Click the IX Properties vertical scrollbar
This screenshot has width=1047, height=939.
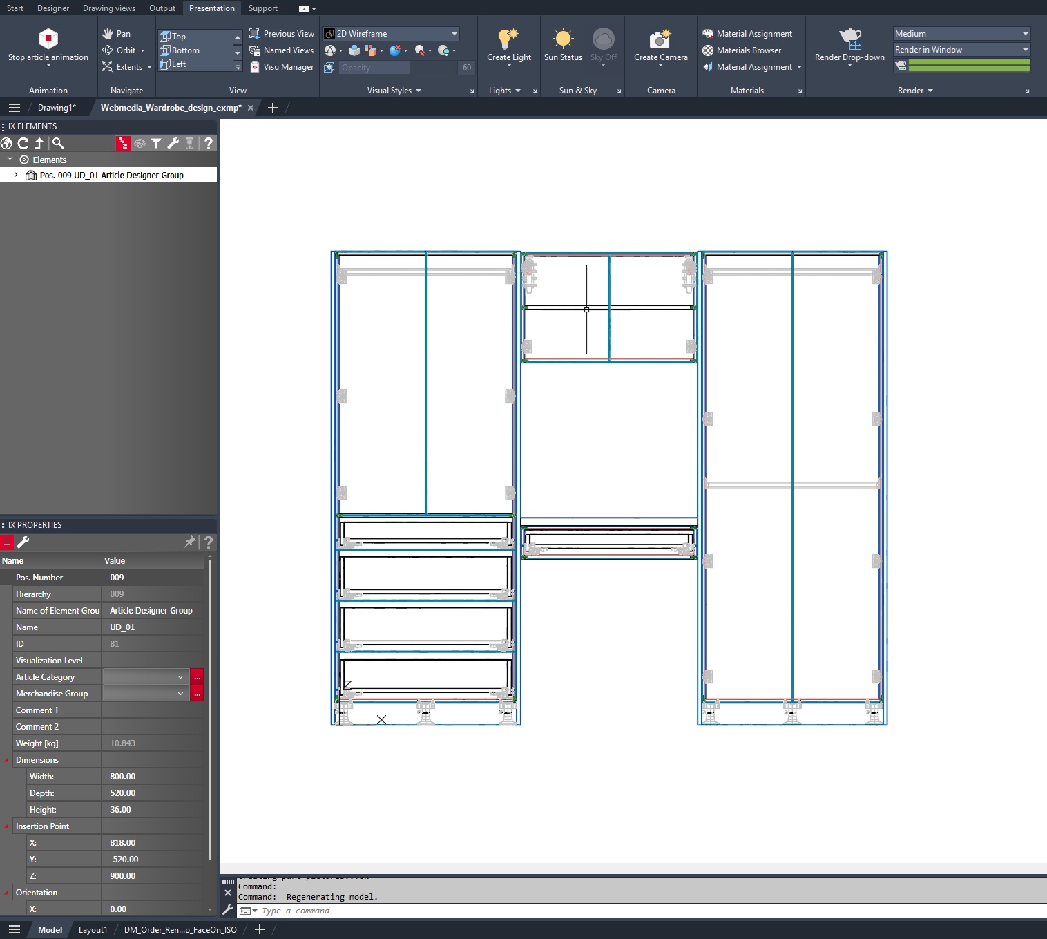209,712
